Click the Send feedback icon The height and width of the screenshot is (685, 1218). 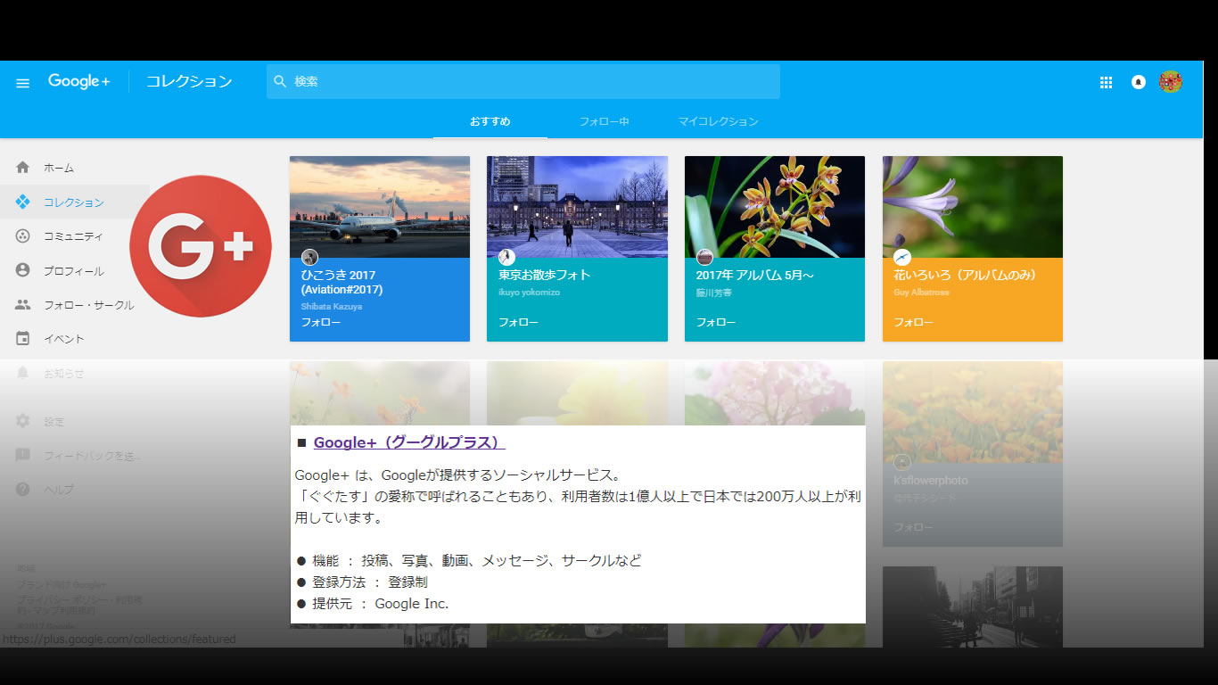(x=23, y=456)
